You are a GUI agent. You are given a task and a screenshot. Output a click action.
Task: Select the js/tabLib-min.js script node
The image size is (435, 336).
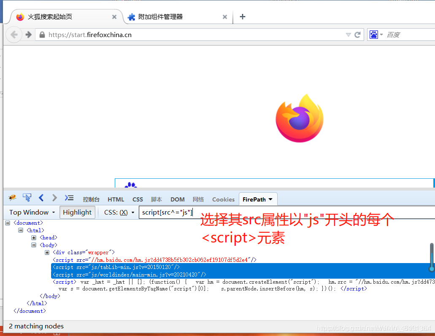click(116, 267)
